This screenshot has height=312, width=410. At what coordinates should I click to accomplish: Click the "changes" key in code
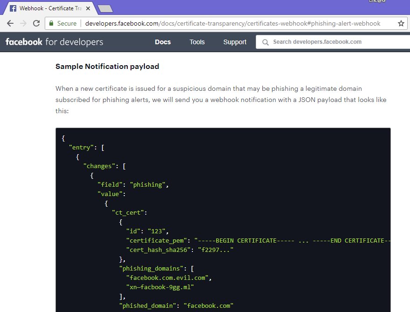(99, 166)
